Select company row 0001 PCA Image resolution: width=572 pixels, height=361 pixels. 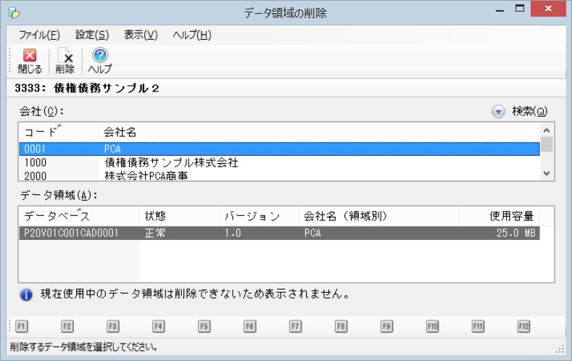click(279, 149)
